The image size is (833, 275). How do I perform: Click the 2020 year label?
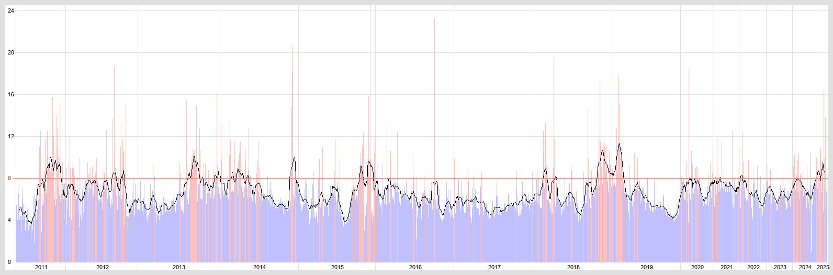[x=697, y=267]
